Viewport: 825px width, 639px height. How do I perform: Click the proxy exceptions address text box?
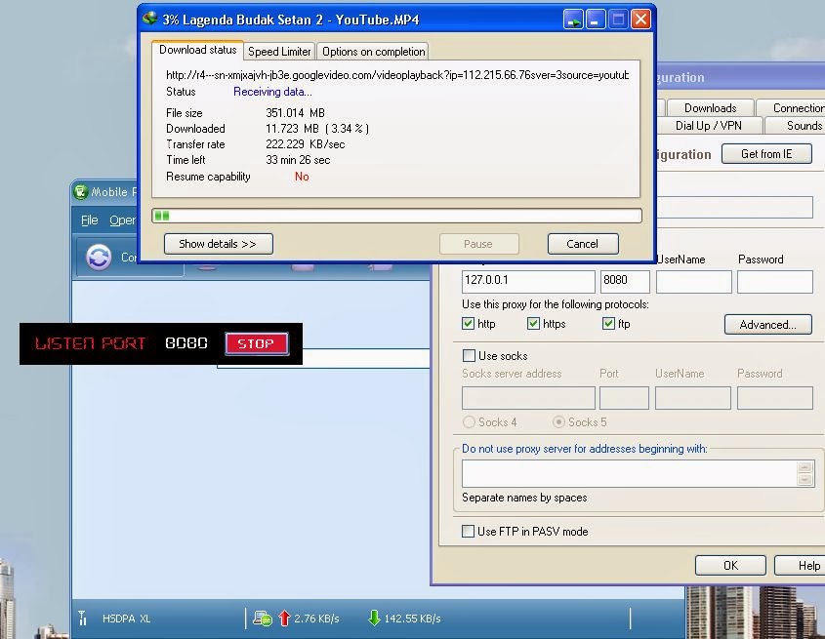(x=630, y=473)
